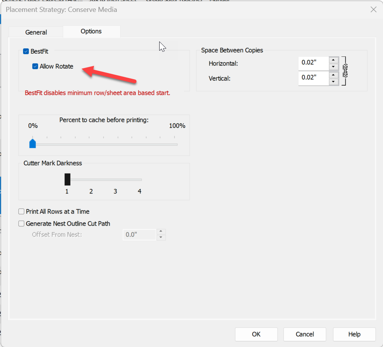
Task: Uncheck the BestFit checkbox
Action: 26,51
